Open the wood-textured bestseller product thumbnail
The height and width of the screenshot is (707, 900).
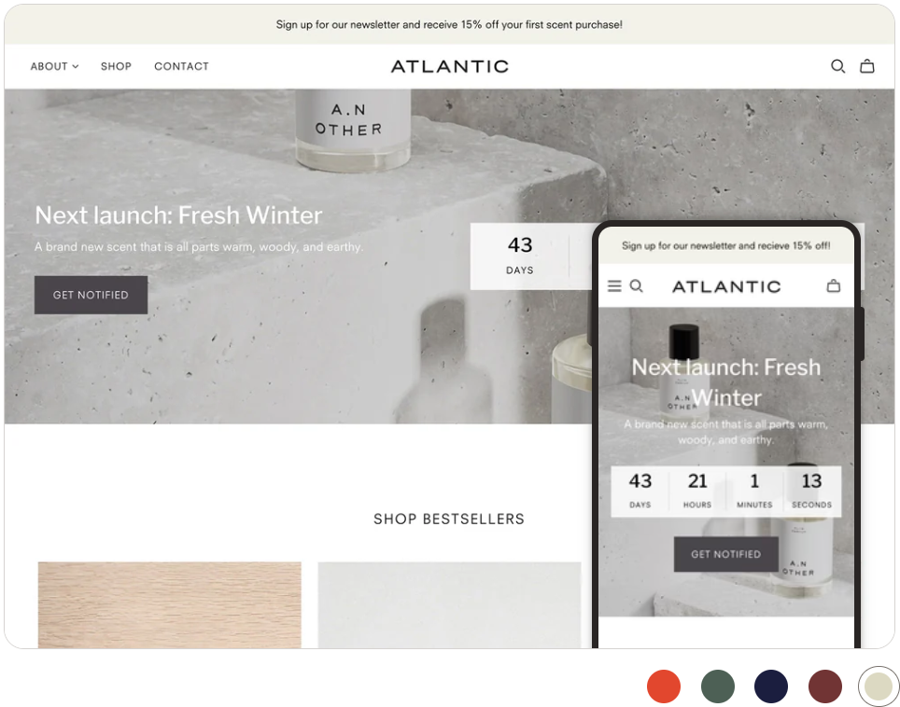tap(170, 603)
